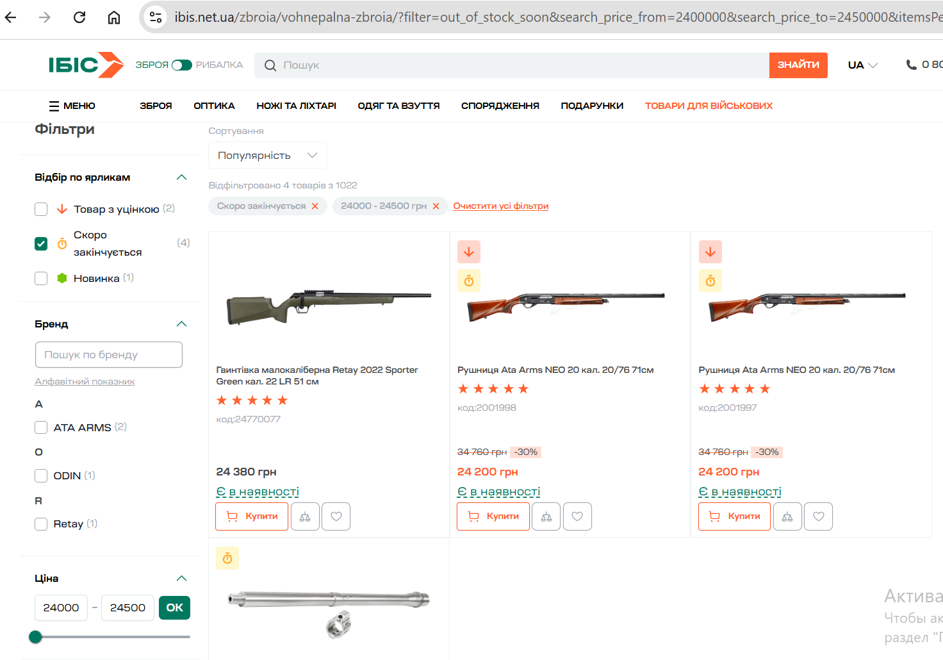This screenshot has width=943, height=660.
Task: Click the price slider handle
Action: [x=36, y=637]
